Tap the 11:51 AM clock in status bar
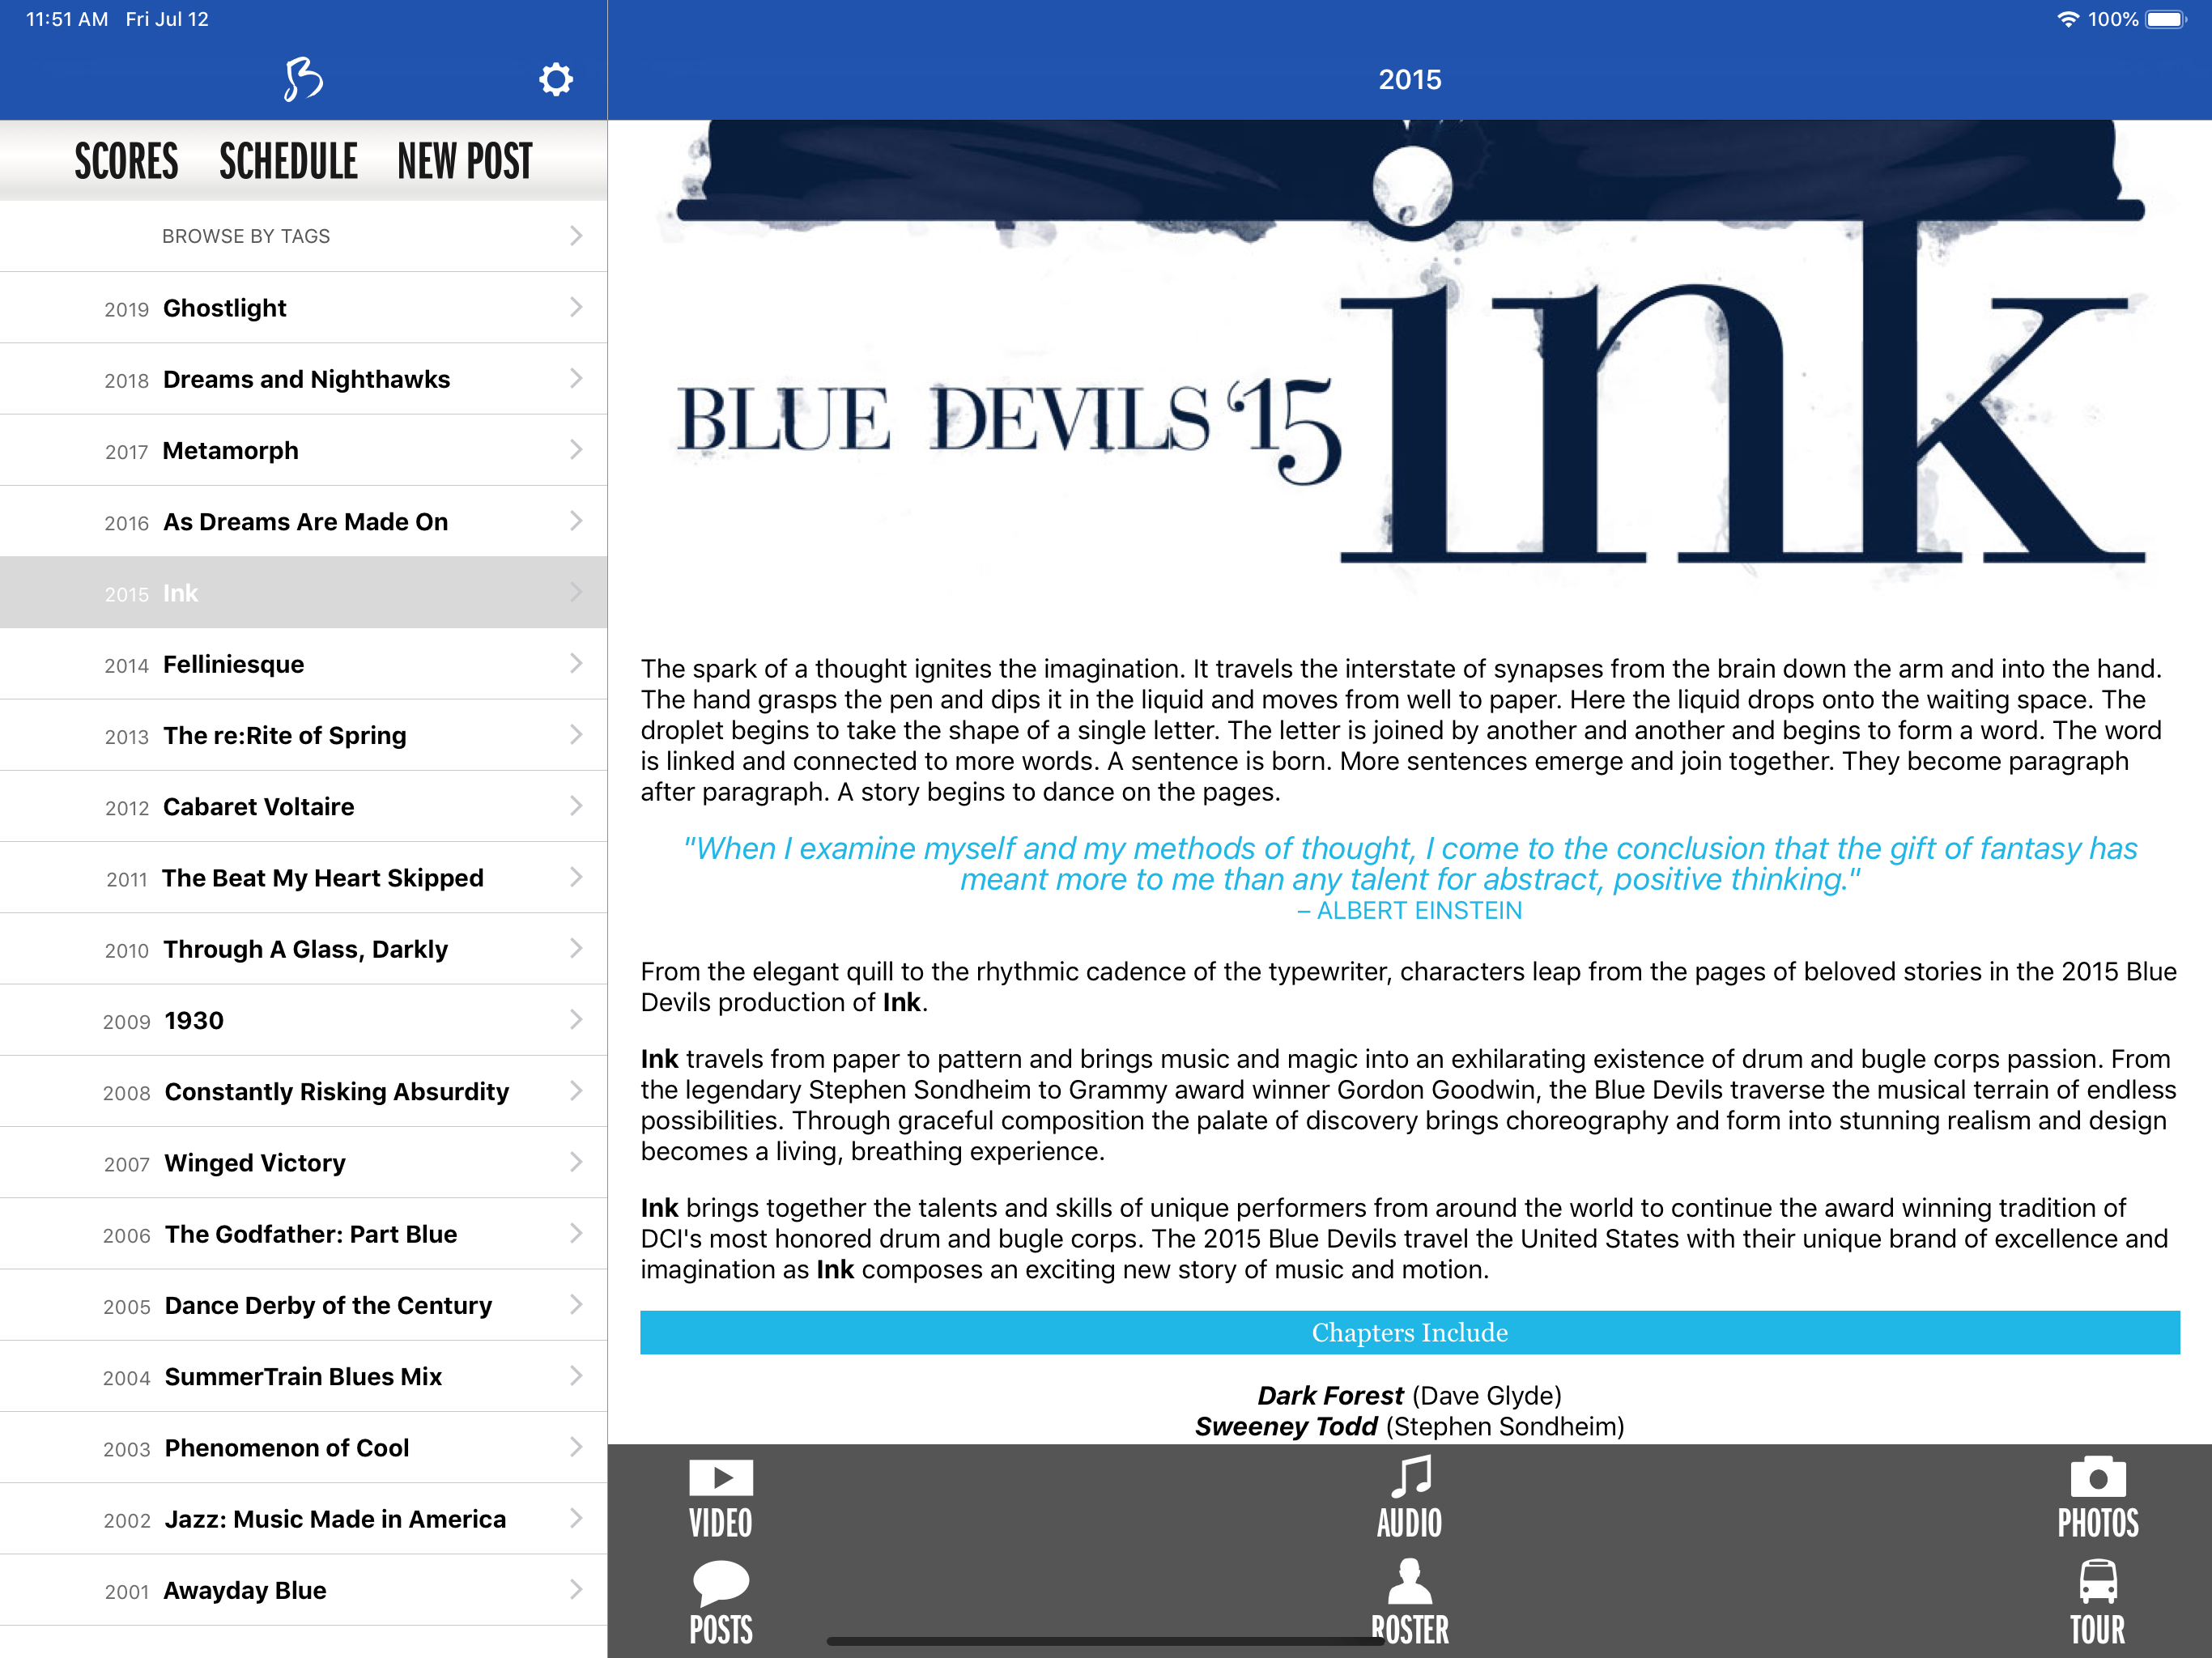 point(67,19)
